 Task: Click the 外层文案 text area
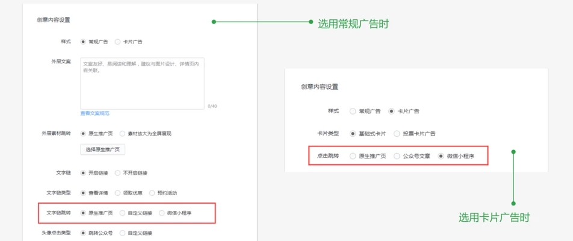pos(142,83)
